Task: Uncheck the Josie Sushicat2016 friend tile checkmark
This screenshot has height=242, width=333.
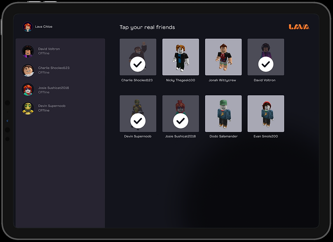Action: 181,121
